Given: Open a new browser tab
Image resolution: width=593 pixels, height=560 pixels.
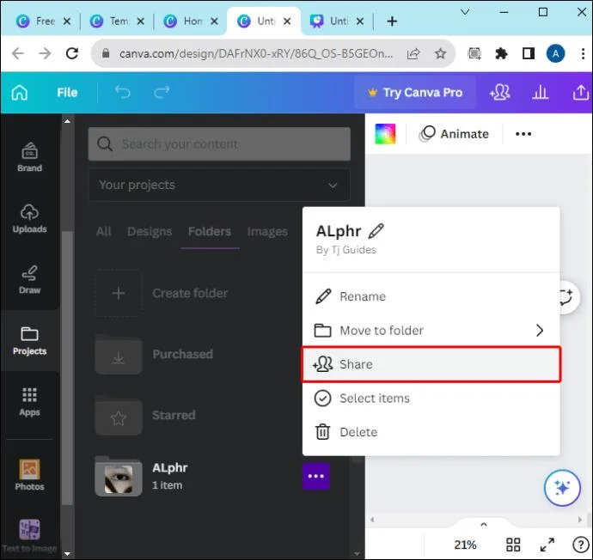Looking at the screenshot, I should (x=392, y=21).
